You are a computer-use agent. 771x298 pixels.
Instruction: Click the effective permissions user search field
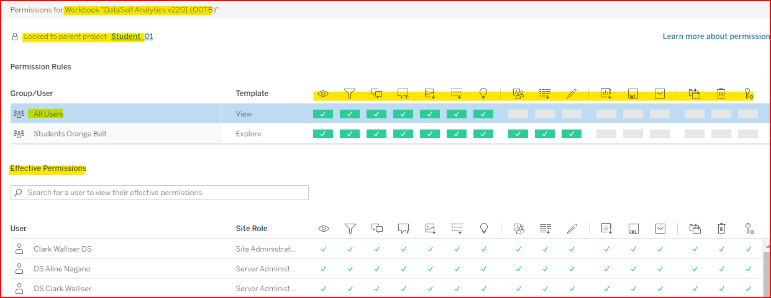point(160,193)
